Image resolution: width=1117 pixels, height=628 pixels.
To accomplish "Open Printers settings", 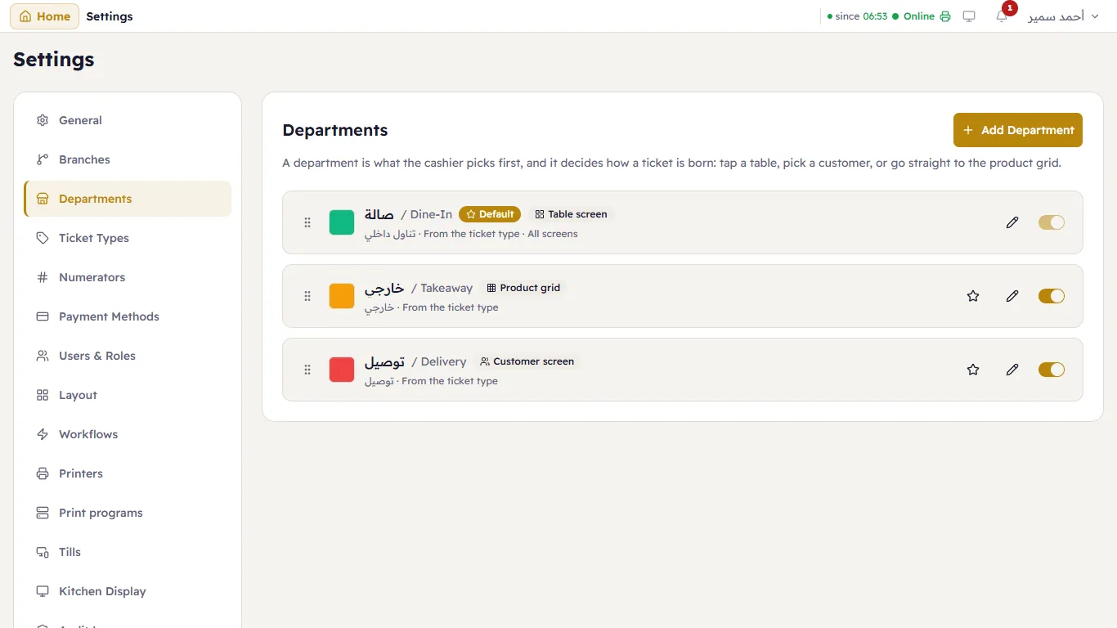I will [128, 473].
